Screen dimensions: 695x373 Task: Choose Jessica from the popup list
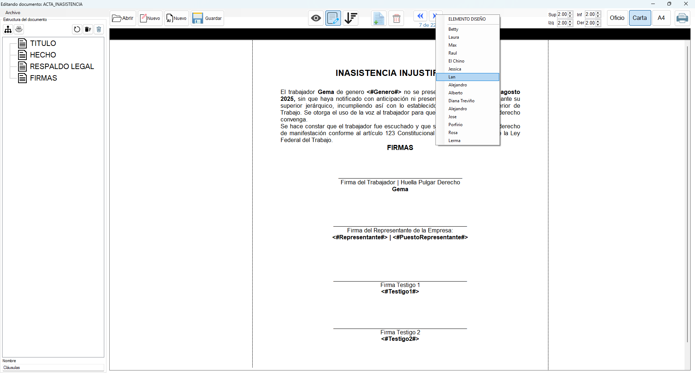click(x=468, y=69)
